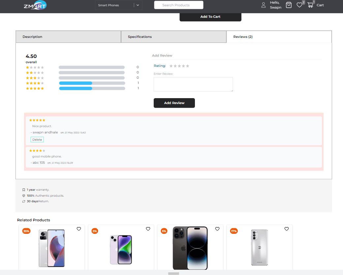Wishlist the 17% off silver Motorola phone
Image resolution: width=343 pixels, height=275 pixels.
(x=287, y=229)
